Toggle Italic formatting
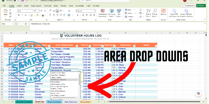 (22, 15)
